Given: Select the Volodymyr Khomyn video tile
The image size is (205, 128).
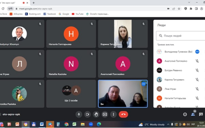Looking at the screenshot, I should 22,34.
